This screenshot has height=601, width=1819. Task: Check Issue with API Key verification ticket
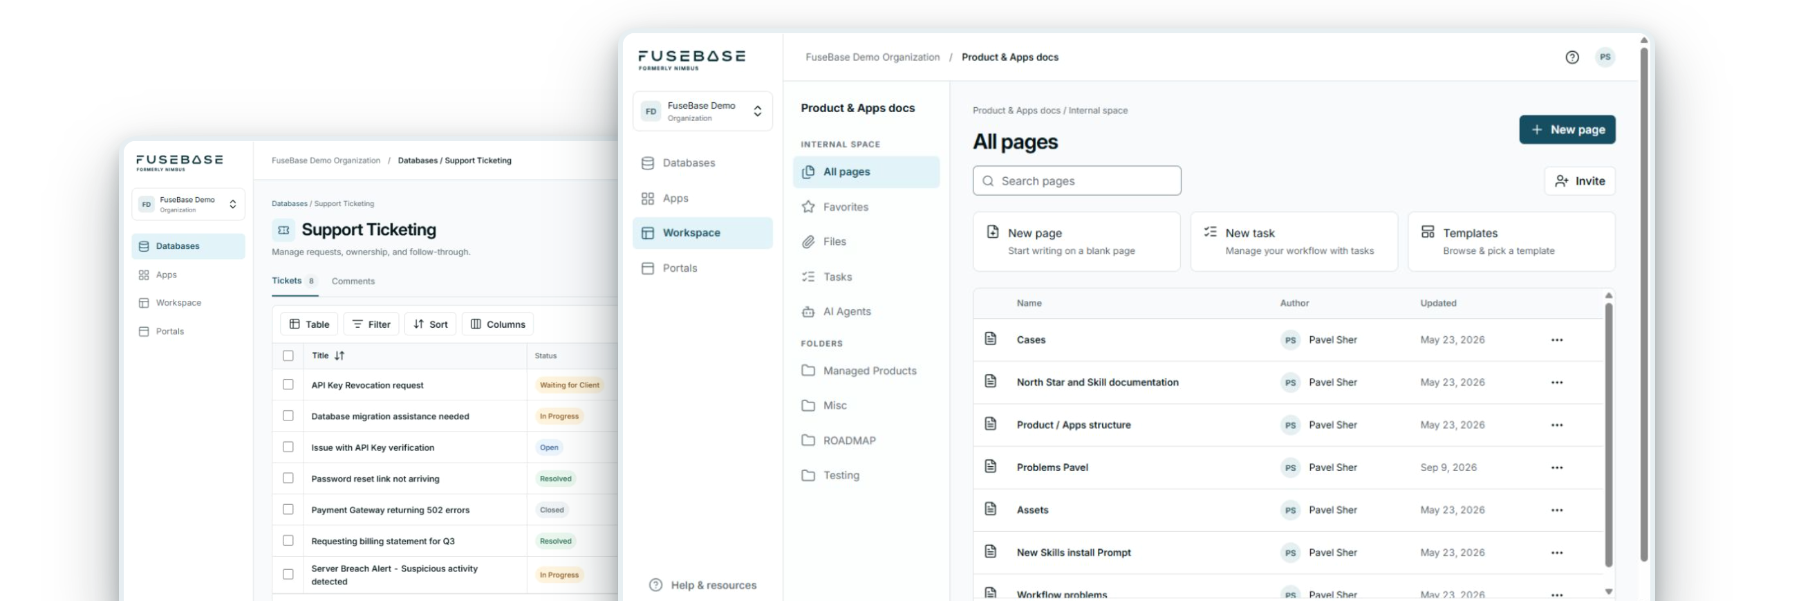pyautogui.click(x=288, y=447)
